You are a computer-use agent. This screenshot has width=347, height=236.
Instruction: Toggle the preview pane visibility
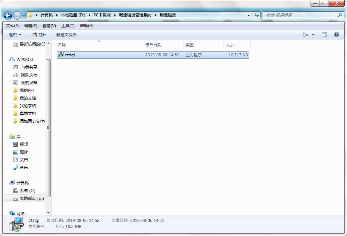click(324, 34)
